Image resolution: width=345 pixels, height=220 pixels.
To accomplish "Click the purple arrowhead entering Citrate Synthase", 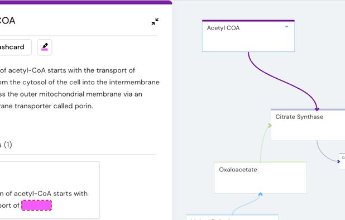I will click(317, 109).
